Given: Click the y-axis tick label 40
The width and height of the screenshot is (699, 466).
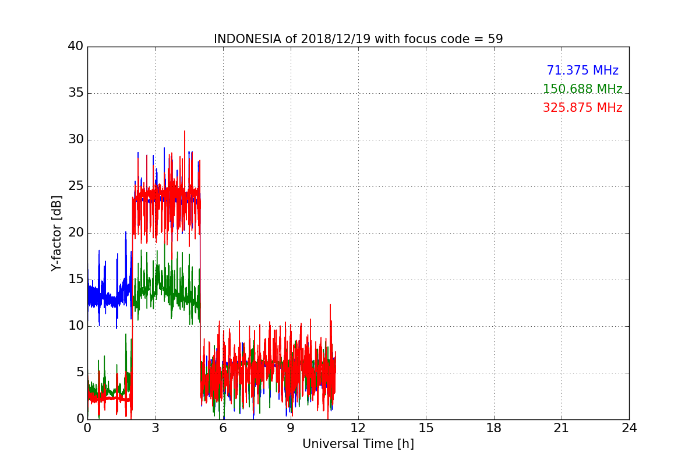Looking at the screenshot, I should pos(76,47).
